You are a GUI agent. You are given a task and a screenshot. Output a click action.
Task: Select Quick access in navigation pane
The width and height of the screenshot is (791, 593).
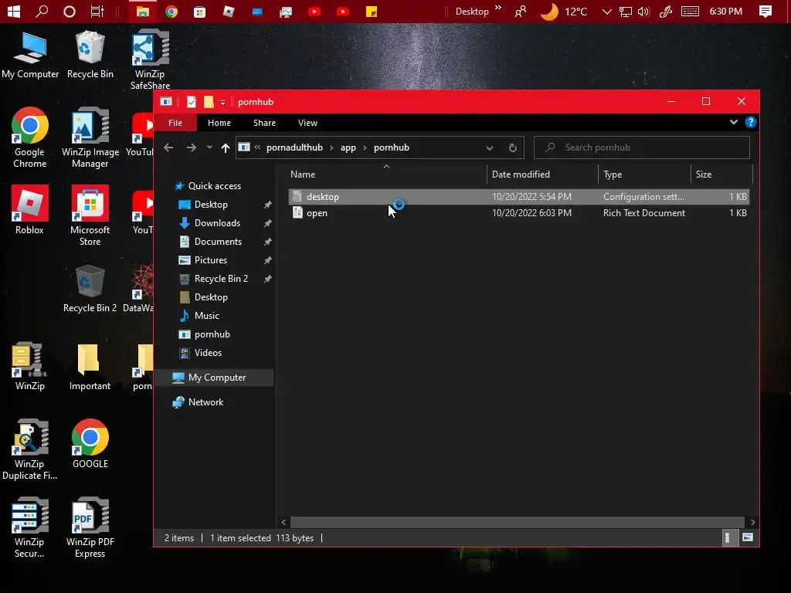tap(215, 186)
